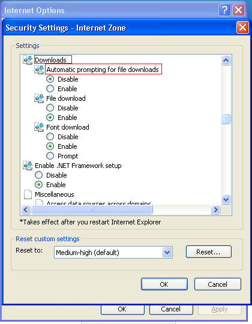Click the Enable .NET Framework setup icon
252x324 pixels.
pyautogui.click(x=28, y=166)
